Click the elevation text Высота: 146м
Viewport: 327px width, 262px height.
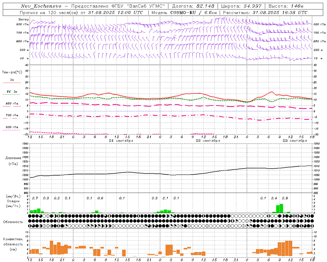pyautogui.click(x=286, y=6)
